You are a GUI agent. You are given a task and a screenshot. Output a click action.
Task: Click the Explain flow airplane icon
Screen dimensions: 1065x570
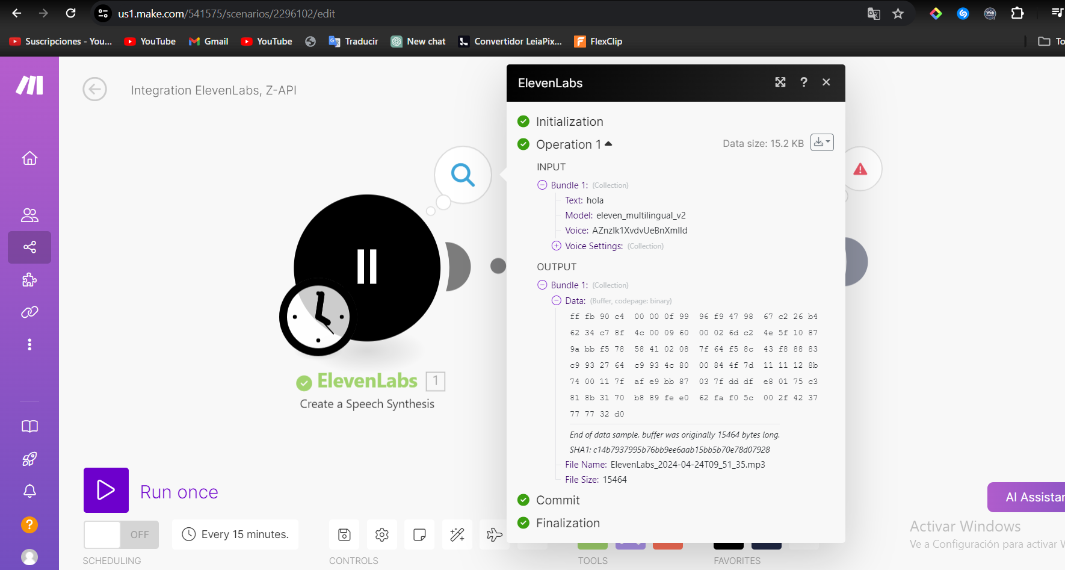tap(494, 534)
